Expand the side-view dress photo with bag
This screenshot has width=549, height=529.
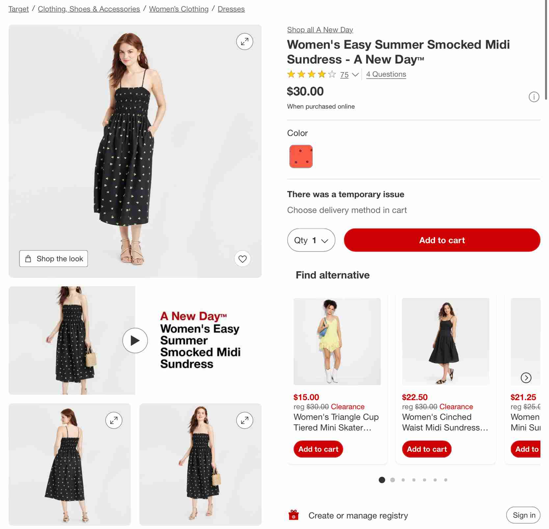[245, 420]
